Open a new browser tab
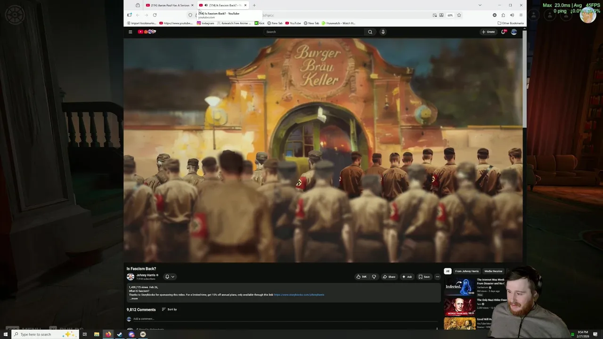Image resolution: width=603 pixels, height=339 pixels. pos(254,5)
